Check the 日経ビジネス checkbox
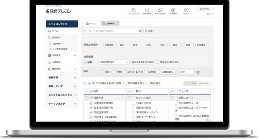 (134, 103)
